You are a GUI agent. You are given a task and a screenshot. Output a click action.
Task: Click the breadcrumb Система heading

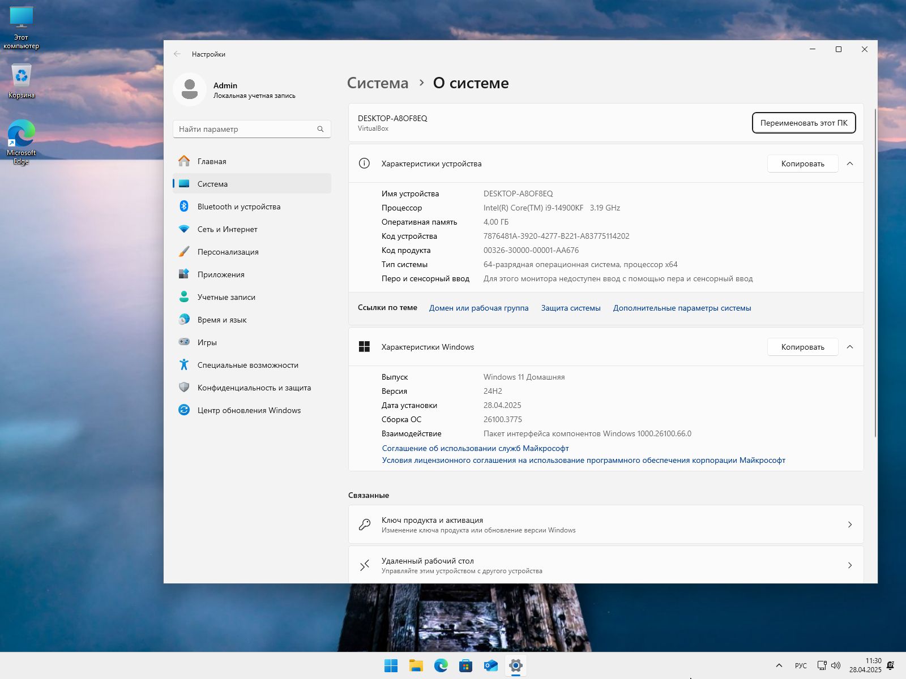tap(378, 83)
